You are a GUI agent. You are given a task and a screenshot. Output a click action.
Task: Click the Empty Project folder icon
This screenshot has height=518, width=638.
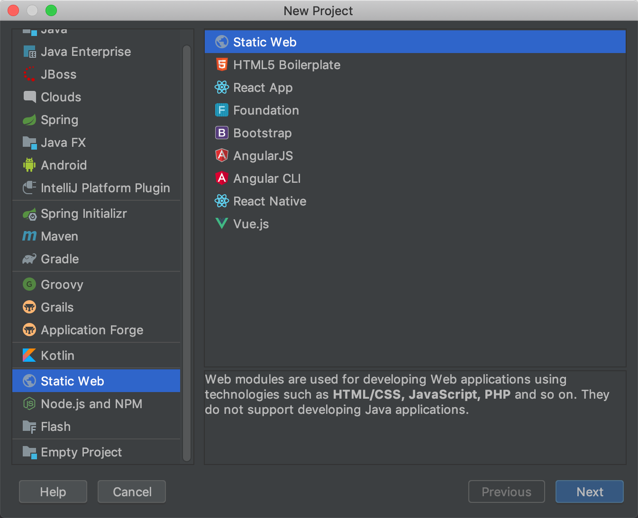point(29,452)
